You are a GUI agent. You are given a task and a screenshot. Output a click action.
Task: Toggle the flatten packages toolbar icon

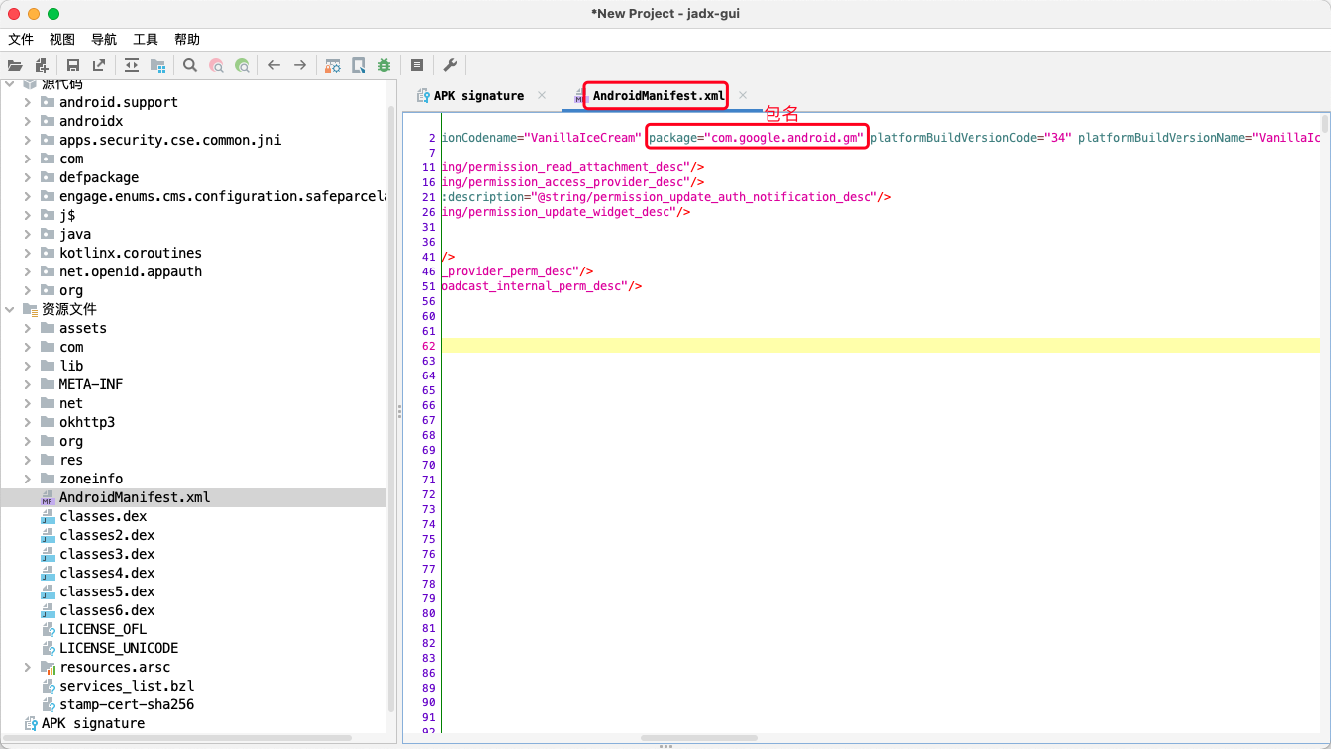tap(157, 65)
